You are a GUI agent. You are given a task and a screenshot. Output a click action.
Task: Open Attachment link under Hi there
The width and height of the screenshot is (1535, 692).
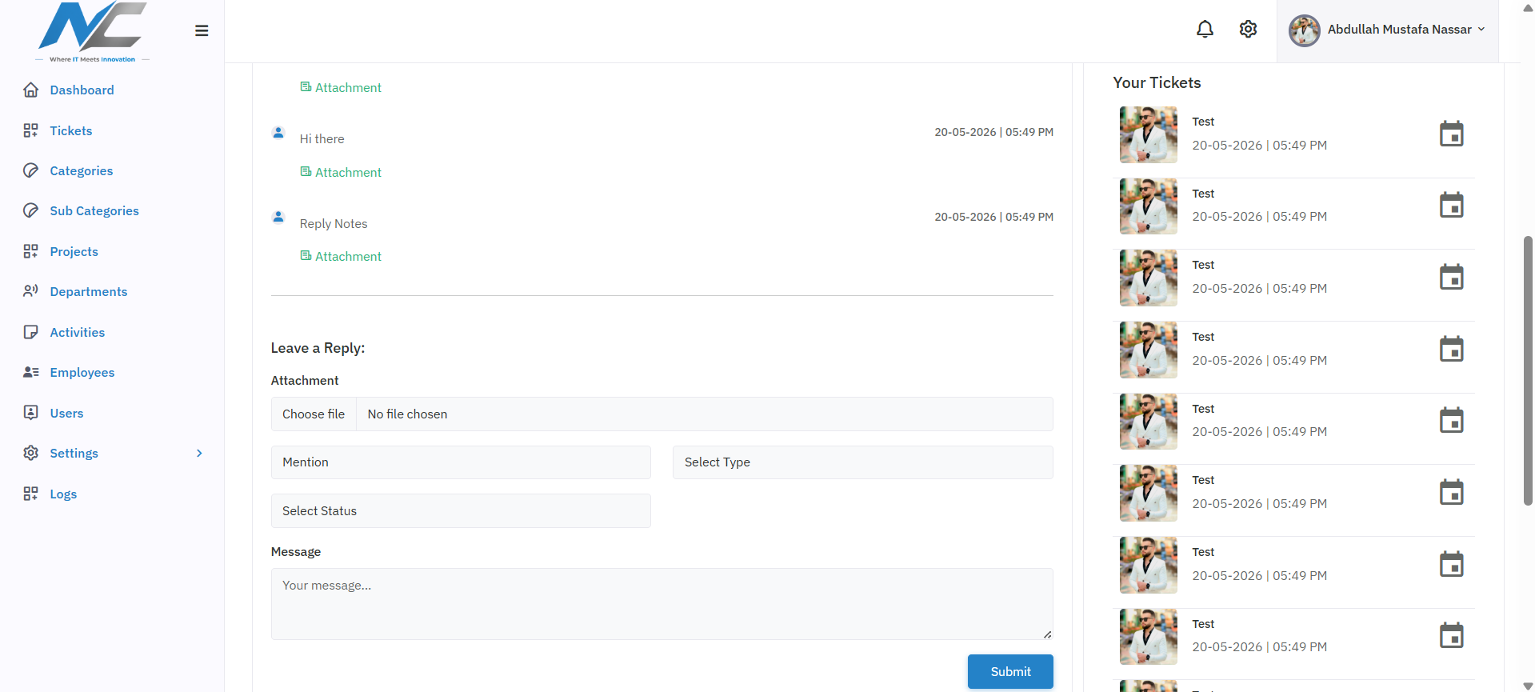(x=341, y=172)
